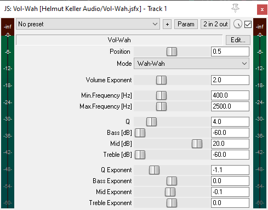Click the Volume Exponent slider handle
The height and width of the screenshot is (210, 268).
(x=161, y=80)
